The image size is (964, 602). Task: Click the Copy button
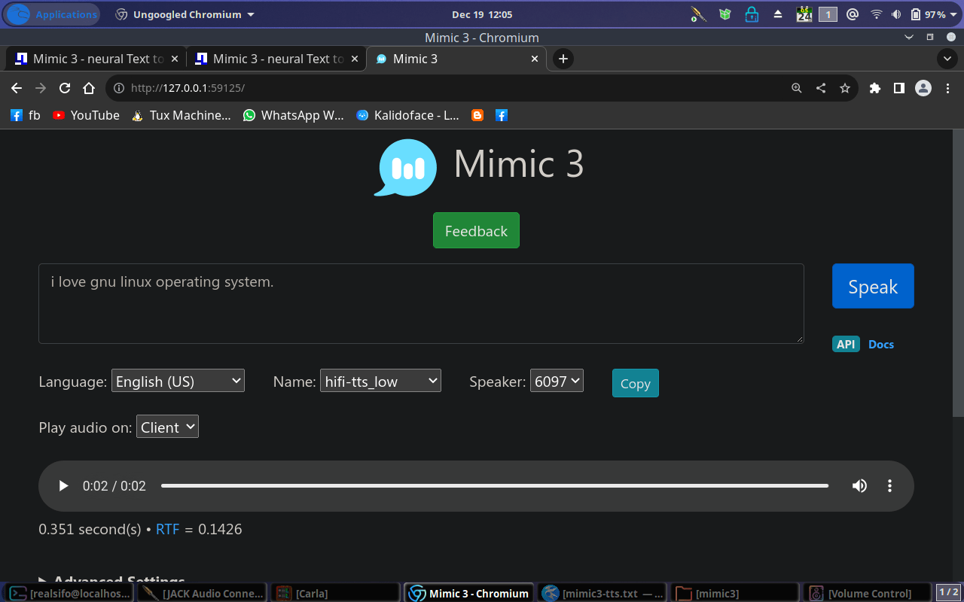(635, 383)
